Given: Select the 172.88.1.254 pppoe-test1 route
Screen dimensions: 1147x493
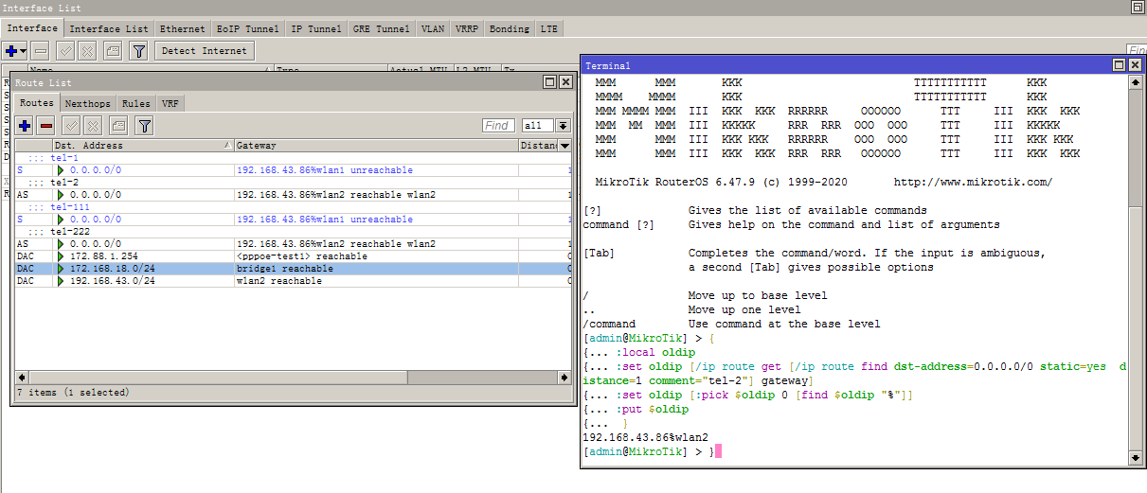Looking at the screenshot, I should pyautogui.click(x=294, y=256).
